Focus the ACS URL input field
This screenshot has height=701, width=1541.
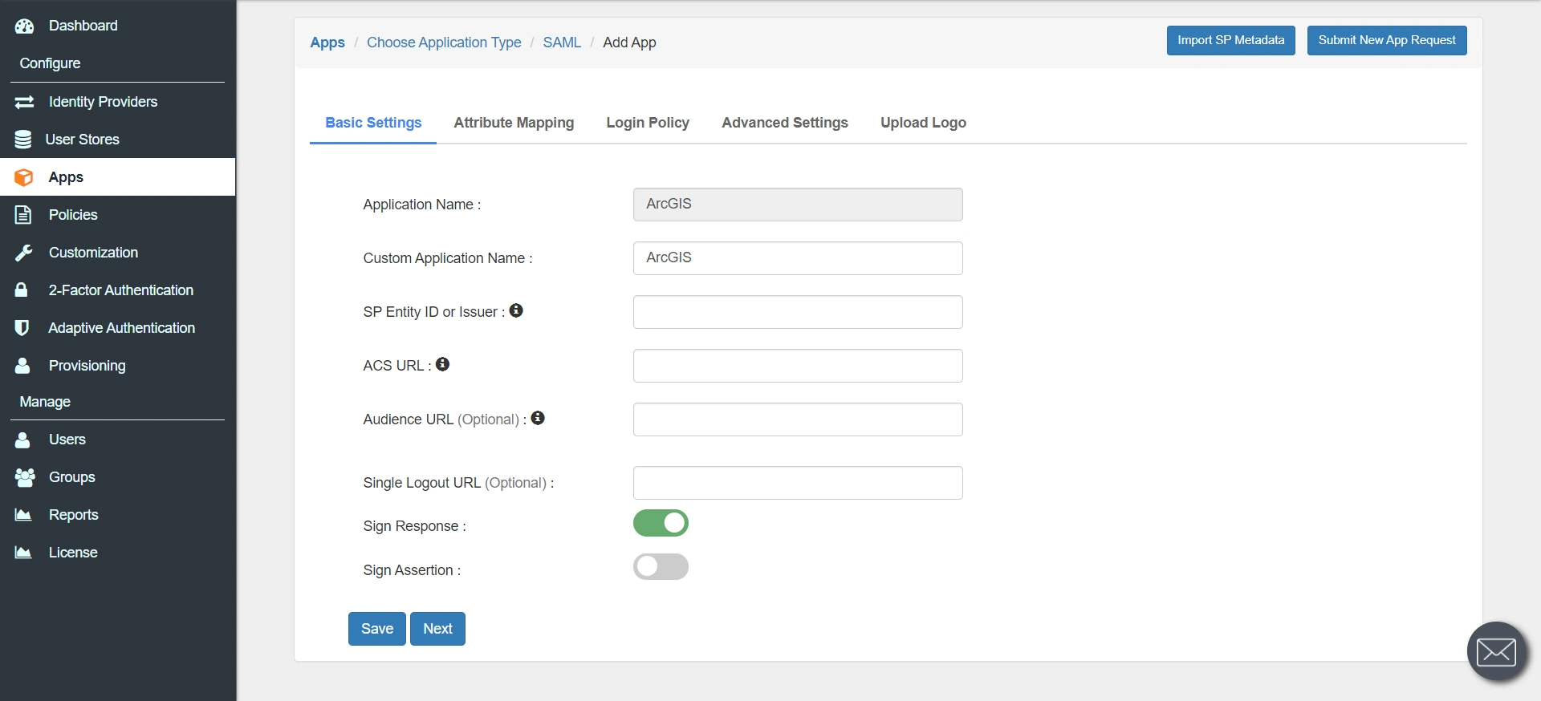[x=798, y=366]
